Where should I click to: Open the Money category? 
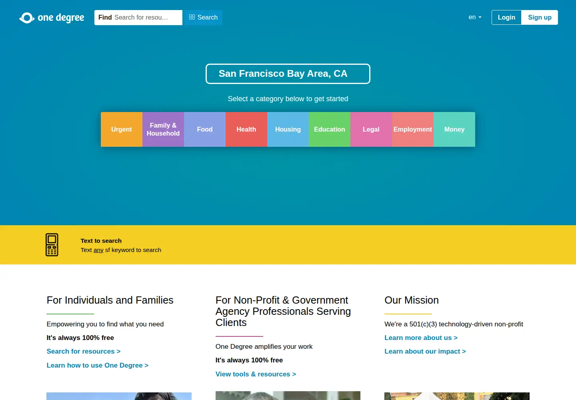(454, 129)
